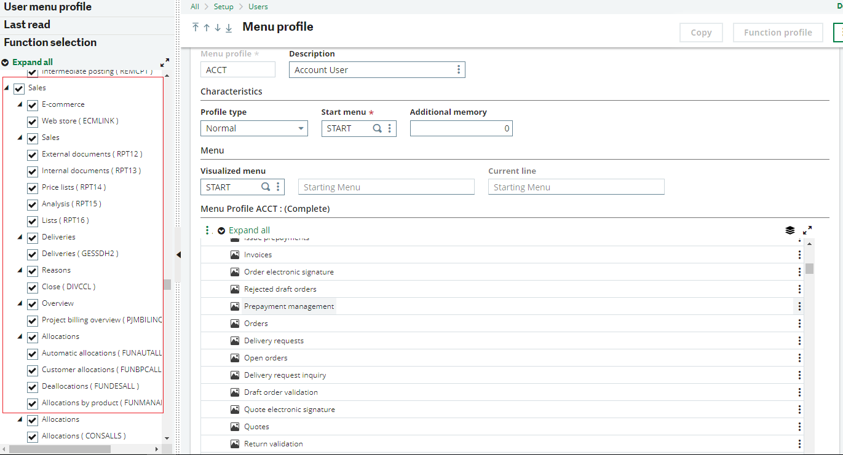This screenshot has height=455, width=843.
Task: Click the go-to-top arrow in the toolbar
Action: click(195, 28)
